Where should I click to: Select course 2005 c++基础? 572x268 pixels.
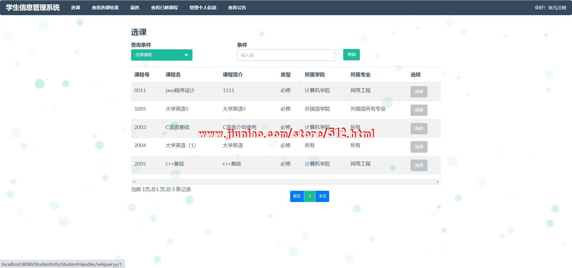pos(419,165)
